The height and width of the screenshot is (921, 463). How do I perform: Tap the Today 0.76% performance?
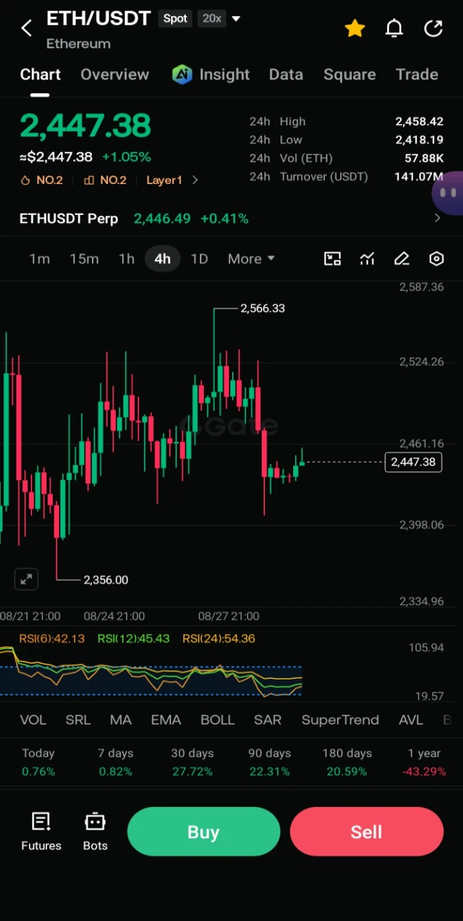tap(38, 762)
